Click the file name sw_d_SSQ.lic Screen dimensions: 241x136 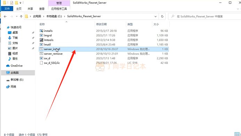(52, 63)
